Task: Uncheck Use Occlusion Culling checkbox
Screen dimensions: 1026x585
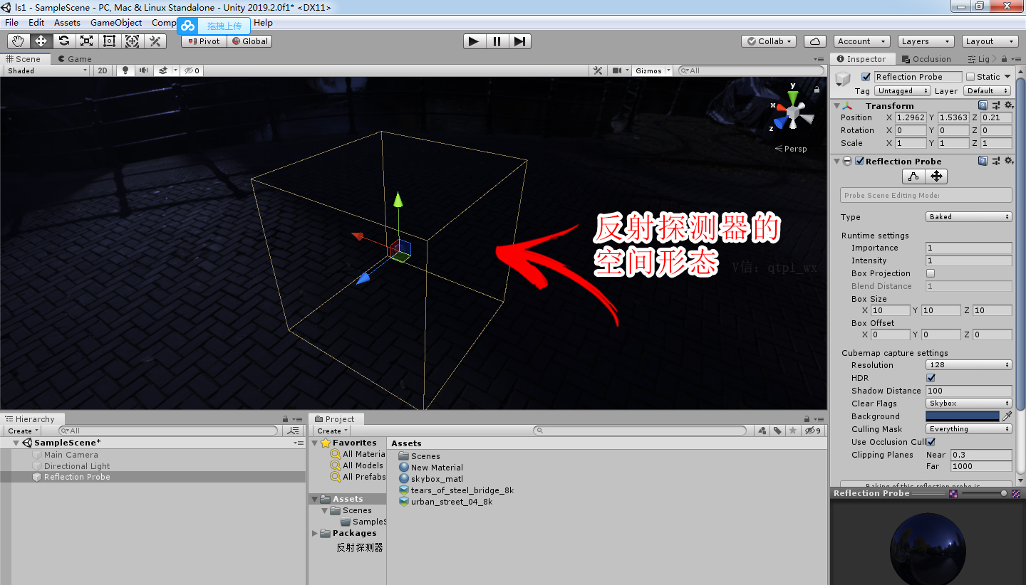Action: [931, 442]
